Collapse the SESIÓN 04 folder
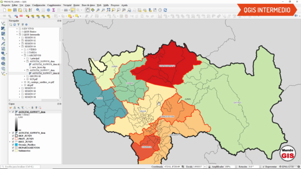Viewport: 301px width, 169px height. coord(20,46)
